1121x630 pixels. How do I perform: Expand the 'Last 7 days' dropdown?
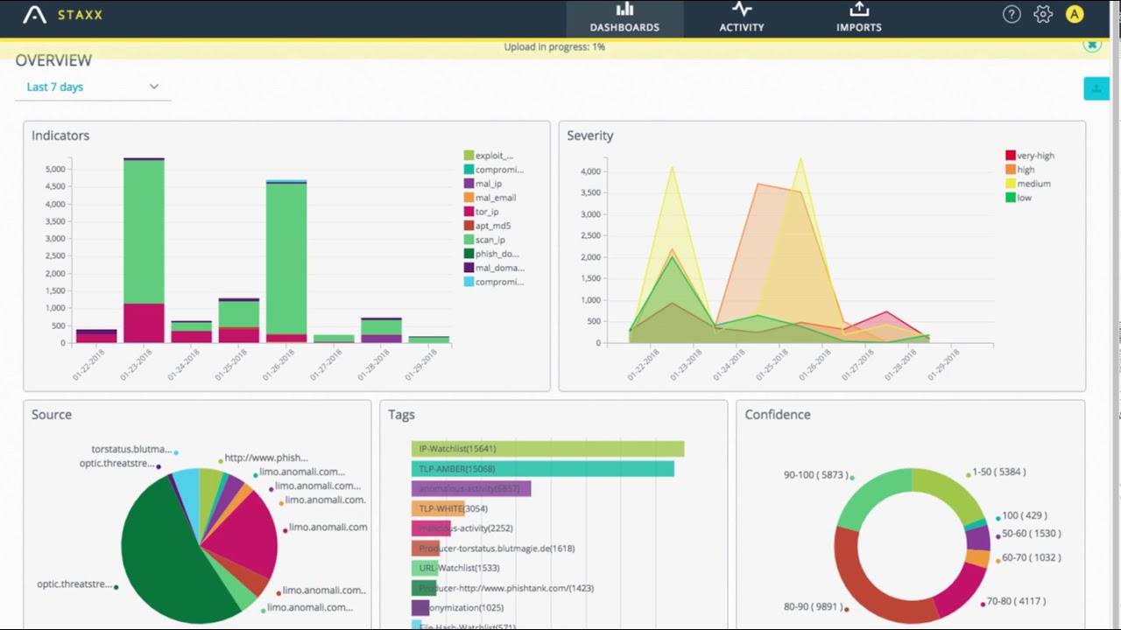(x=93, y=87)
